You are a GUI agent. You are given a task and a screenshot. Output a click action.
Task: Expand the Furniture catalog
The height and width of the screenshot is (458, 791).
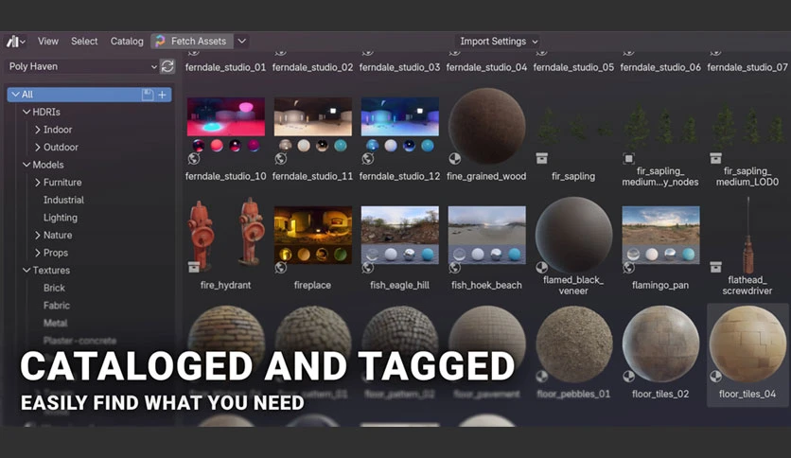point(37,183)
